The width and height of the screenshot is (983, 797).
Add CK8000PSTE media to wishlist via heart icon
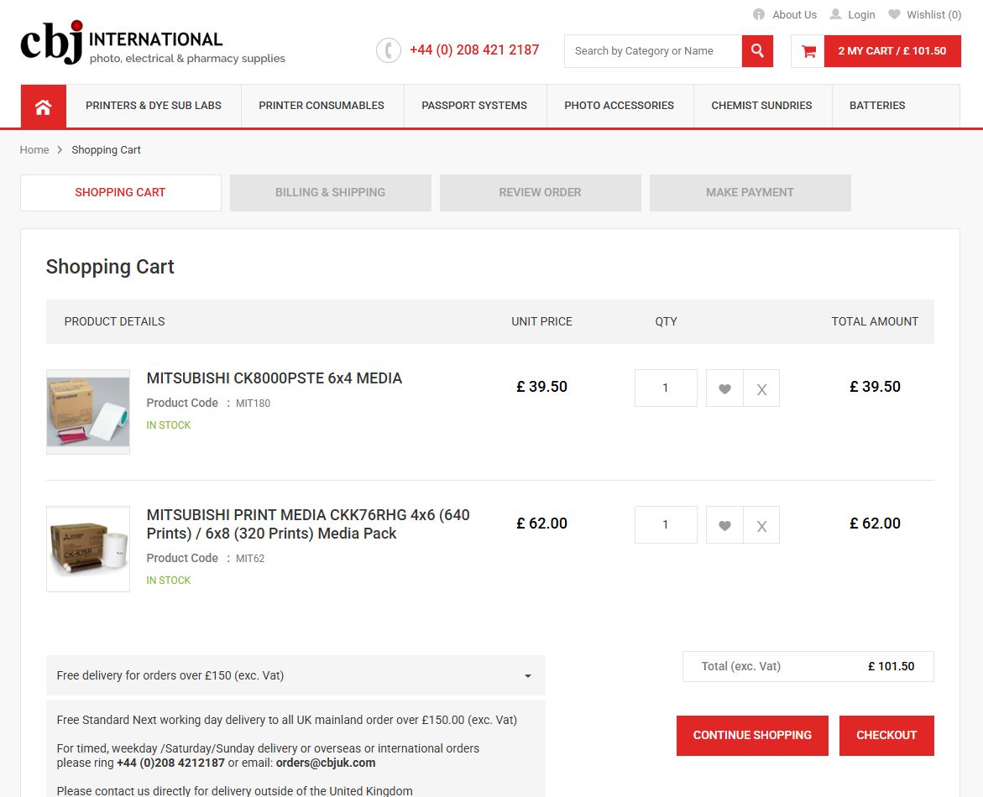(x=724, y=388)
